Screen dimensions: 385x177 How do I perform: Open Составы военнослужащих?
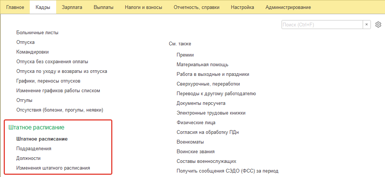(x=206, y=161)
